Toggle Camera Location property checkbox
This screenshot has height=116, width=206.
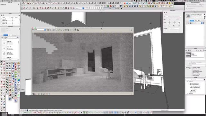point(192,68)
